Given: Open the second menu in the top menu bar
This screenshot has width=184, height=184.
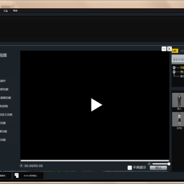Looking at the screenshot, I should pos(15,11).
